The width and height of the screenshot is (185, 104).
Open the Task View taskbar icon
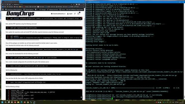pos(9,102)
